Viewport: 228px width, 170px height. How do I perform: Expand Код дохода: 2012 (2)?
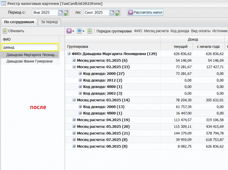(80, 80)
